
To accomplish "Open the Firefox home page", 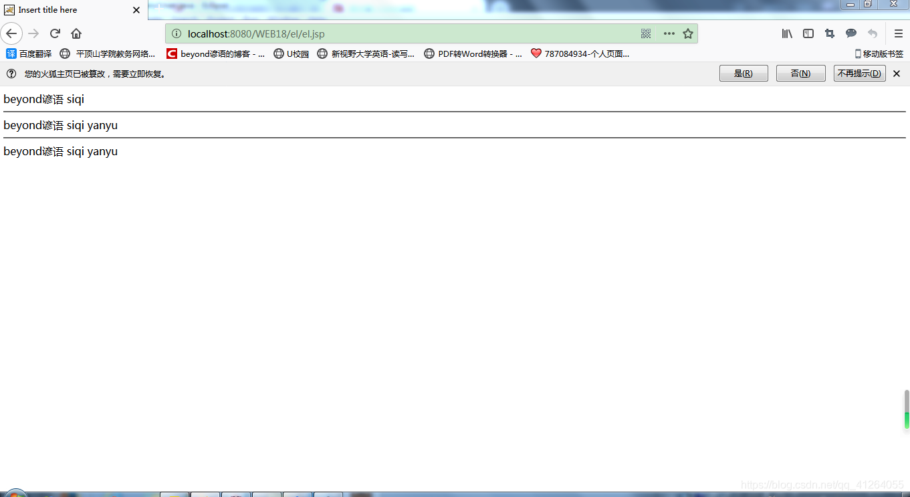I will (x=76, y=33).
